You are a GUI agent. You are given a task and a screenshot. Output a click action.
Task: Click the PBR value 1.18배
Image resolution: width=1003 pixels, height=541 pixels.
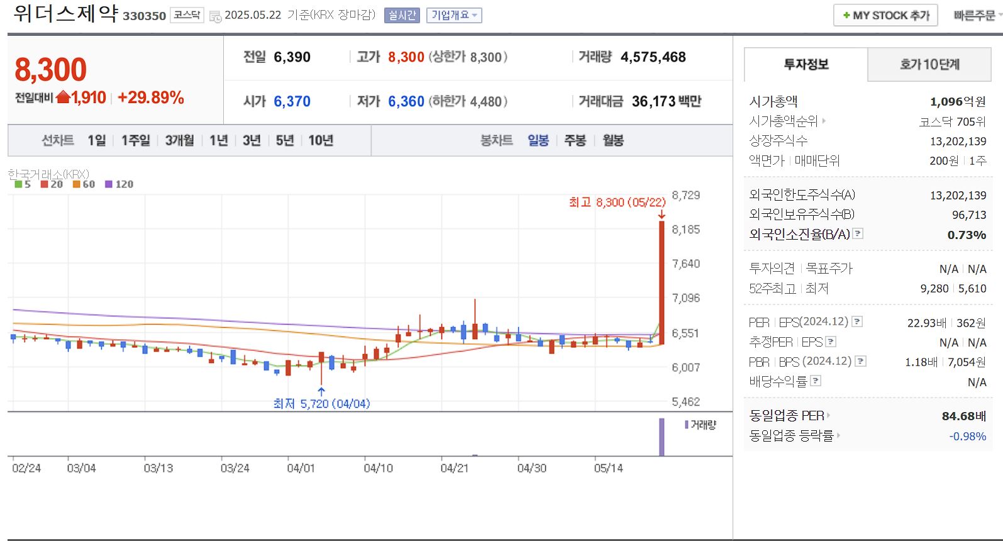click(921, 362)
